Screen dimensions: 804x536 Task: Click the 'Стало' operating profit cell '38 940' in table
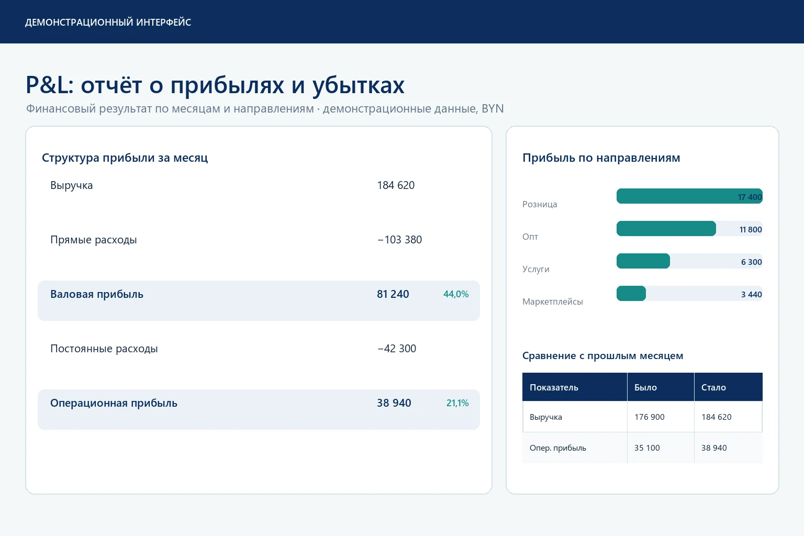point(728,448)
